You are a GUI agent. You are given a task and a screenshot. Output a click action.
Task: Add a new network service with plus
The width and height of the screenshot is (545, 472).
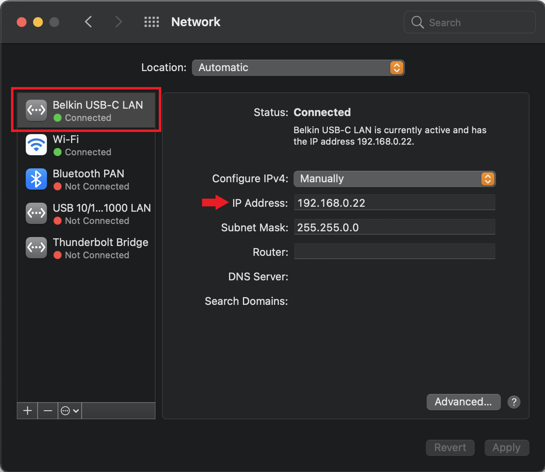point(27,411)
